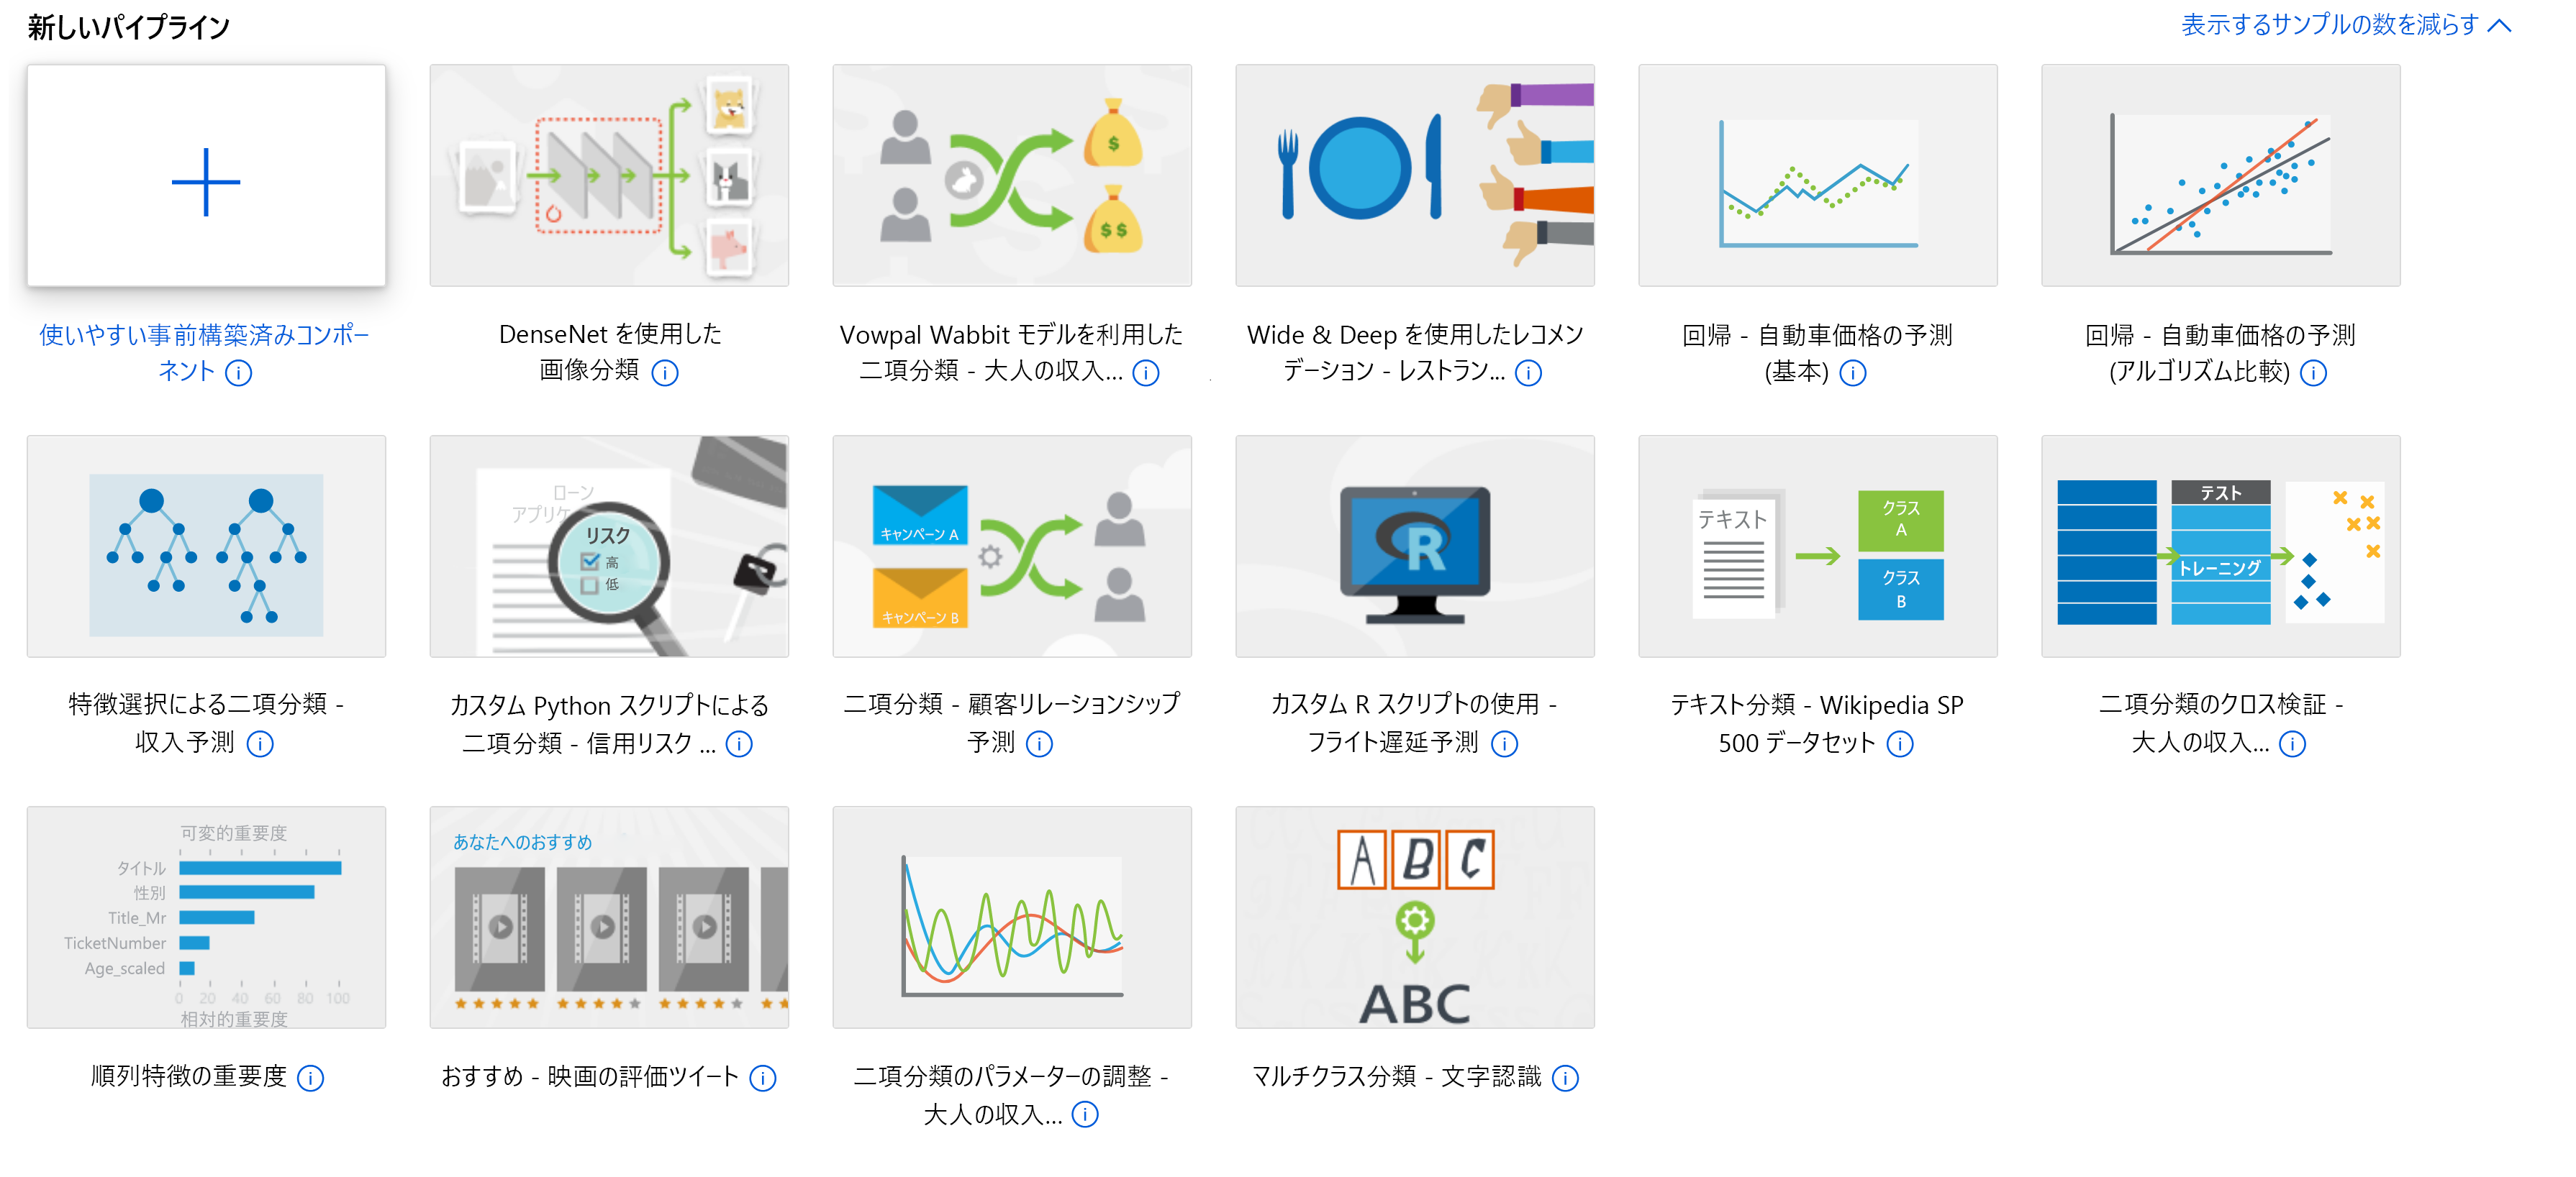Select 二項分類のパラメーターの調整 sample title
The image size is (2576, 1177).
point(1011,1095)
